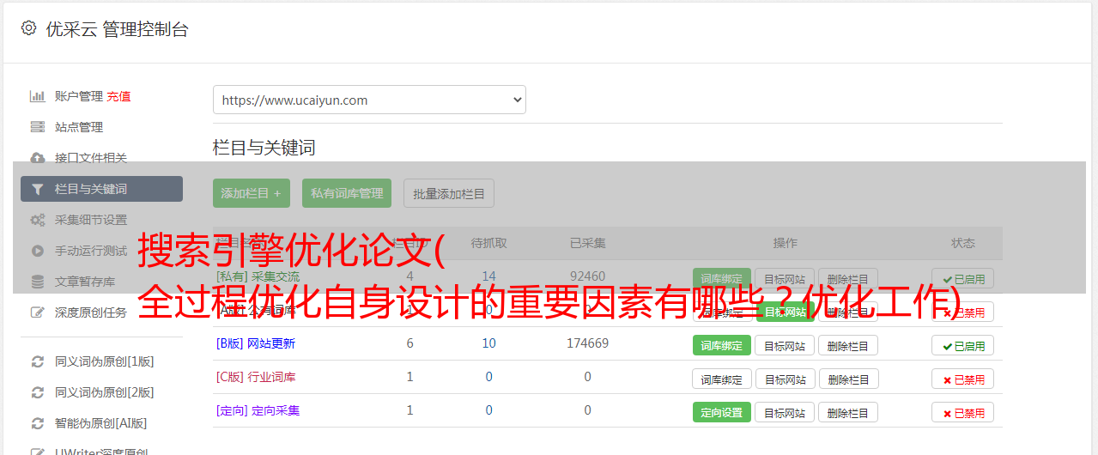Click the 状态 column header
This screenshot has width=1098, height=455.
963,243
